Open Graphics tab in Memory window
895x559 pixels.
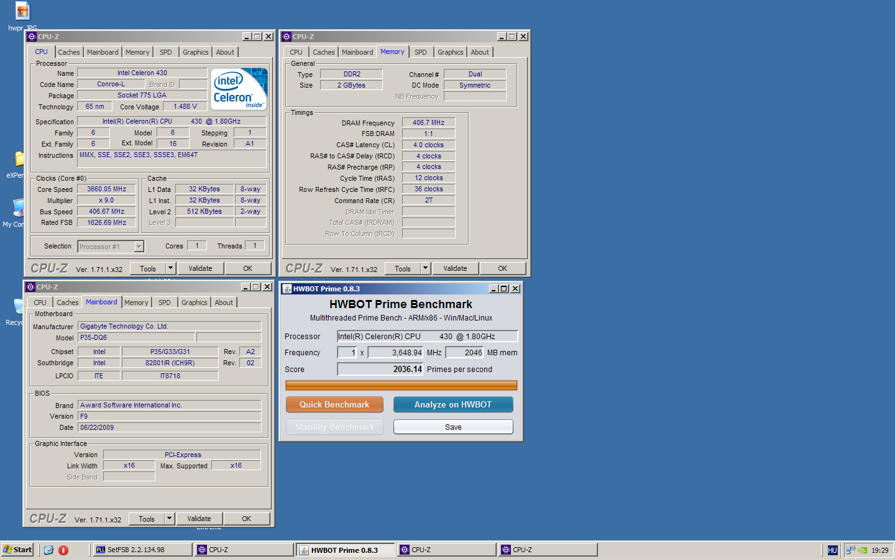click(x=451, y=52)
